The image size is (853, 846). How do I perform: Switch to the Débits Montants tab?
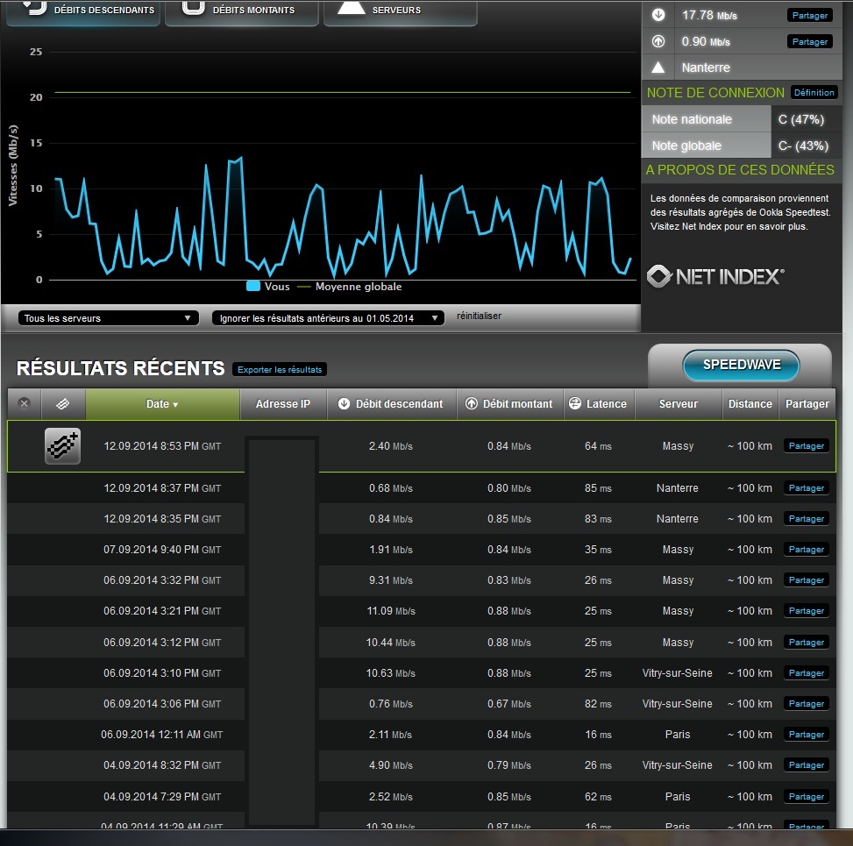pos(241,11)
